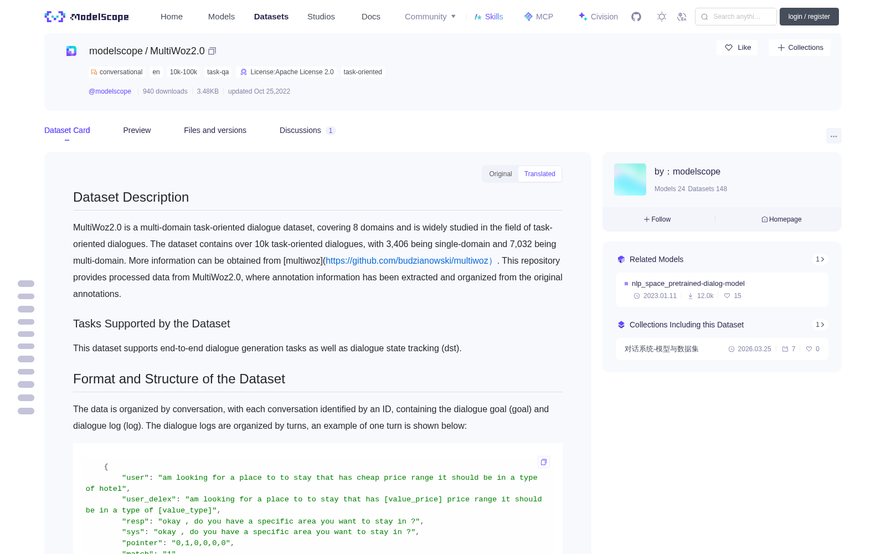Click the 'Dataset Description' heading
Viewport: 886px width, 554px height.
[131, 197]
